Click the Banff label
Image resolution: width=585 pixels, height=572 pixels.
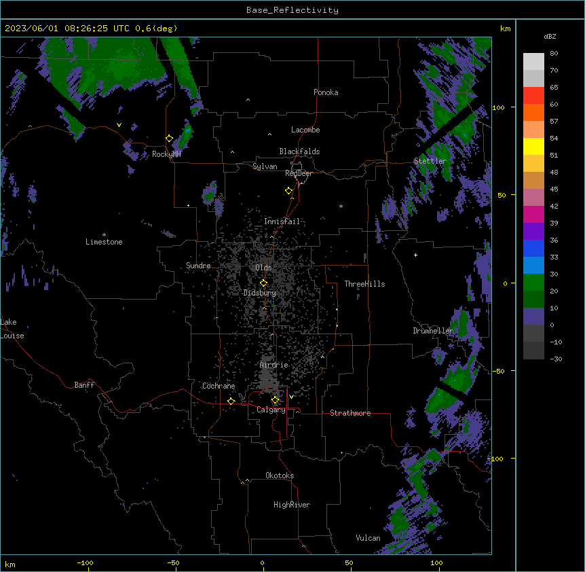click(84, 385)
